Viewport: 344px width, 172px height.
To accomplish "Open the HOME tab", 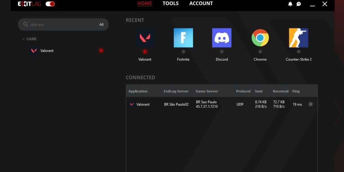I will pyautogui.click(x=144, y=3).
